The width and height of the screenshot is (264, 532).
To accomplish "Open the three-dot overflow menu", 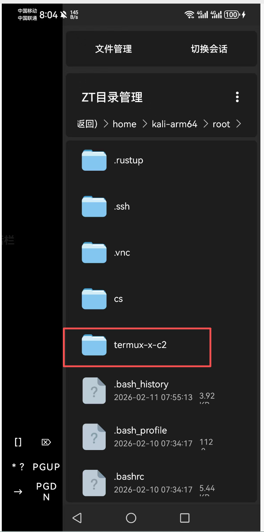I will [x=237, y=97].
